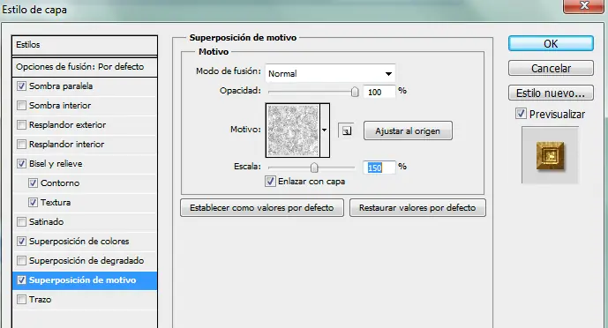Screen dimensions: 608x328
Task: Select the Sombra paralela style entry
Action: (61, 86)
